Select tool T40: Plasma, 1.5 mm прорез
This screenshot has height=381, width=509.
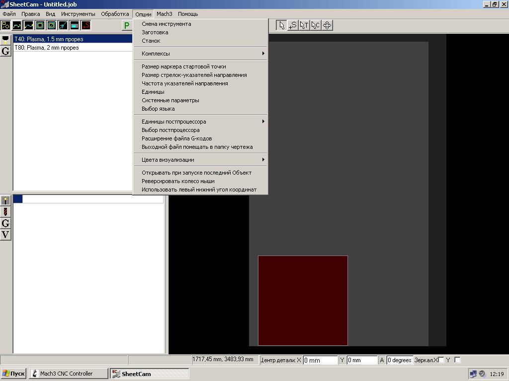(x=73, y=39)
